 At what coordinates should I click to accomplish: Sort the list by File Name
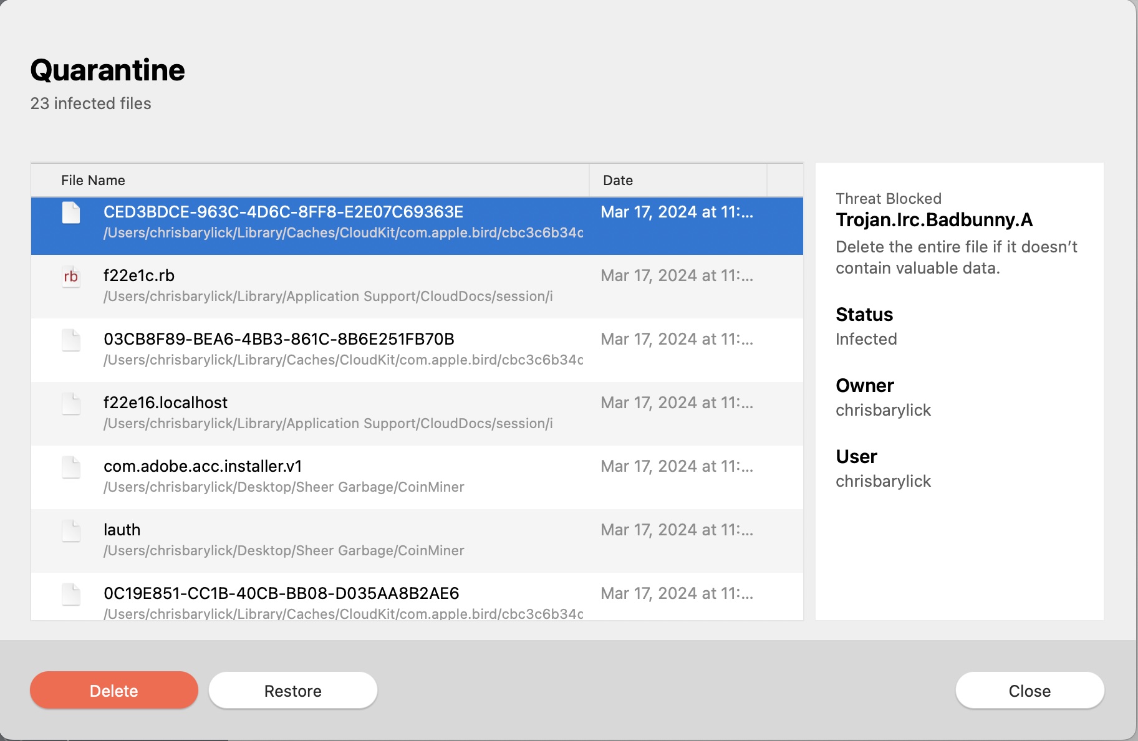[92, 180]
